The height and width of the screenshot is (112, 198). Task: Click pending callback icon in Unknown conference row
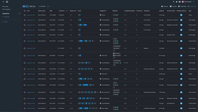click(181, 69)
